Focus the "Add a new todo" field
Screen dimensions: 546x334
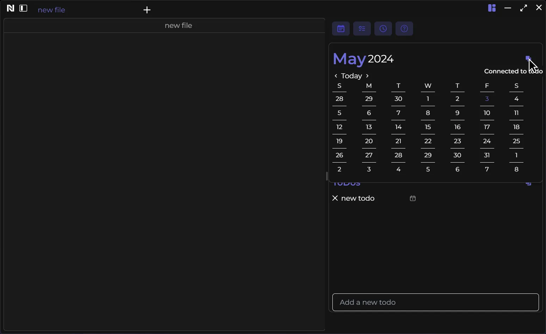[x=436, y=302]
